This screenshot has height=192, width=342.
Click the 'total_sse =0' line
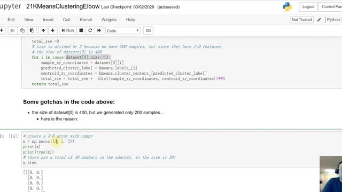pyautogui.click(x=45, y=41)
